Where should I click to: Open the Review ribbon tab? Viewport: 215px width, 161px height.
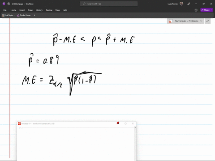[49, 10]
